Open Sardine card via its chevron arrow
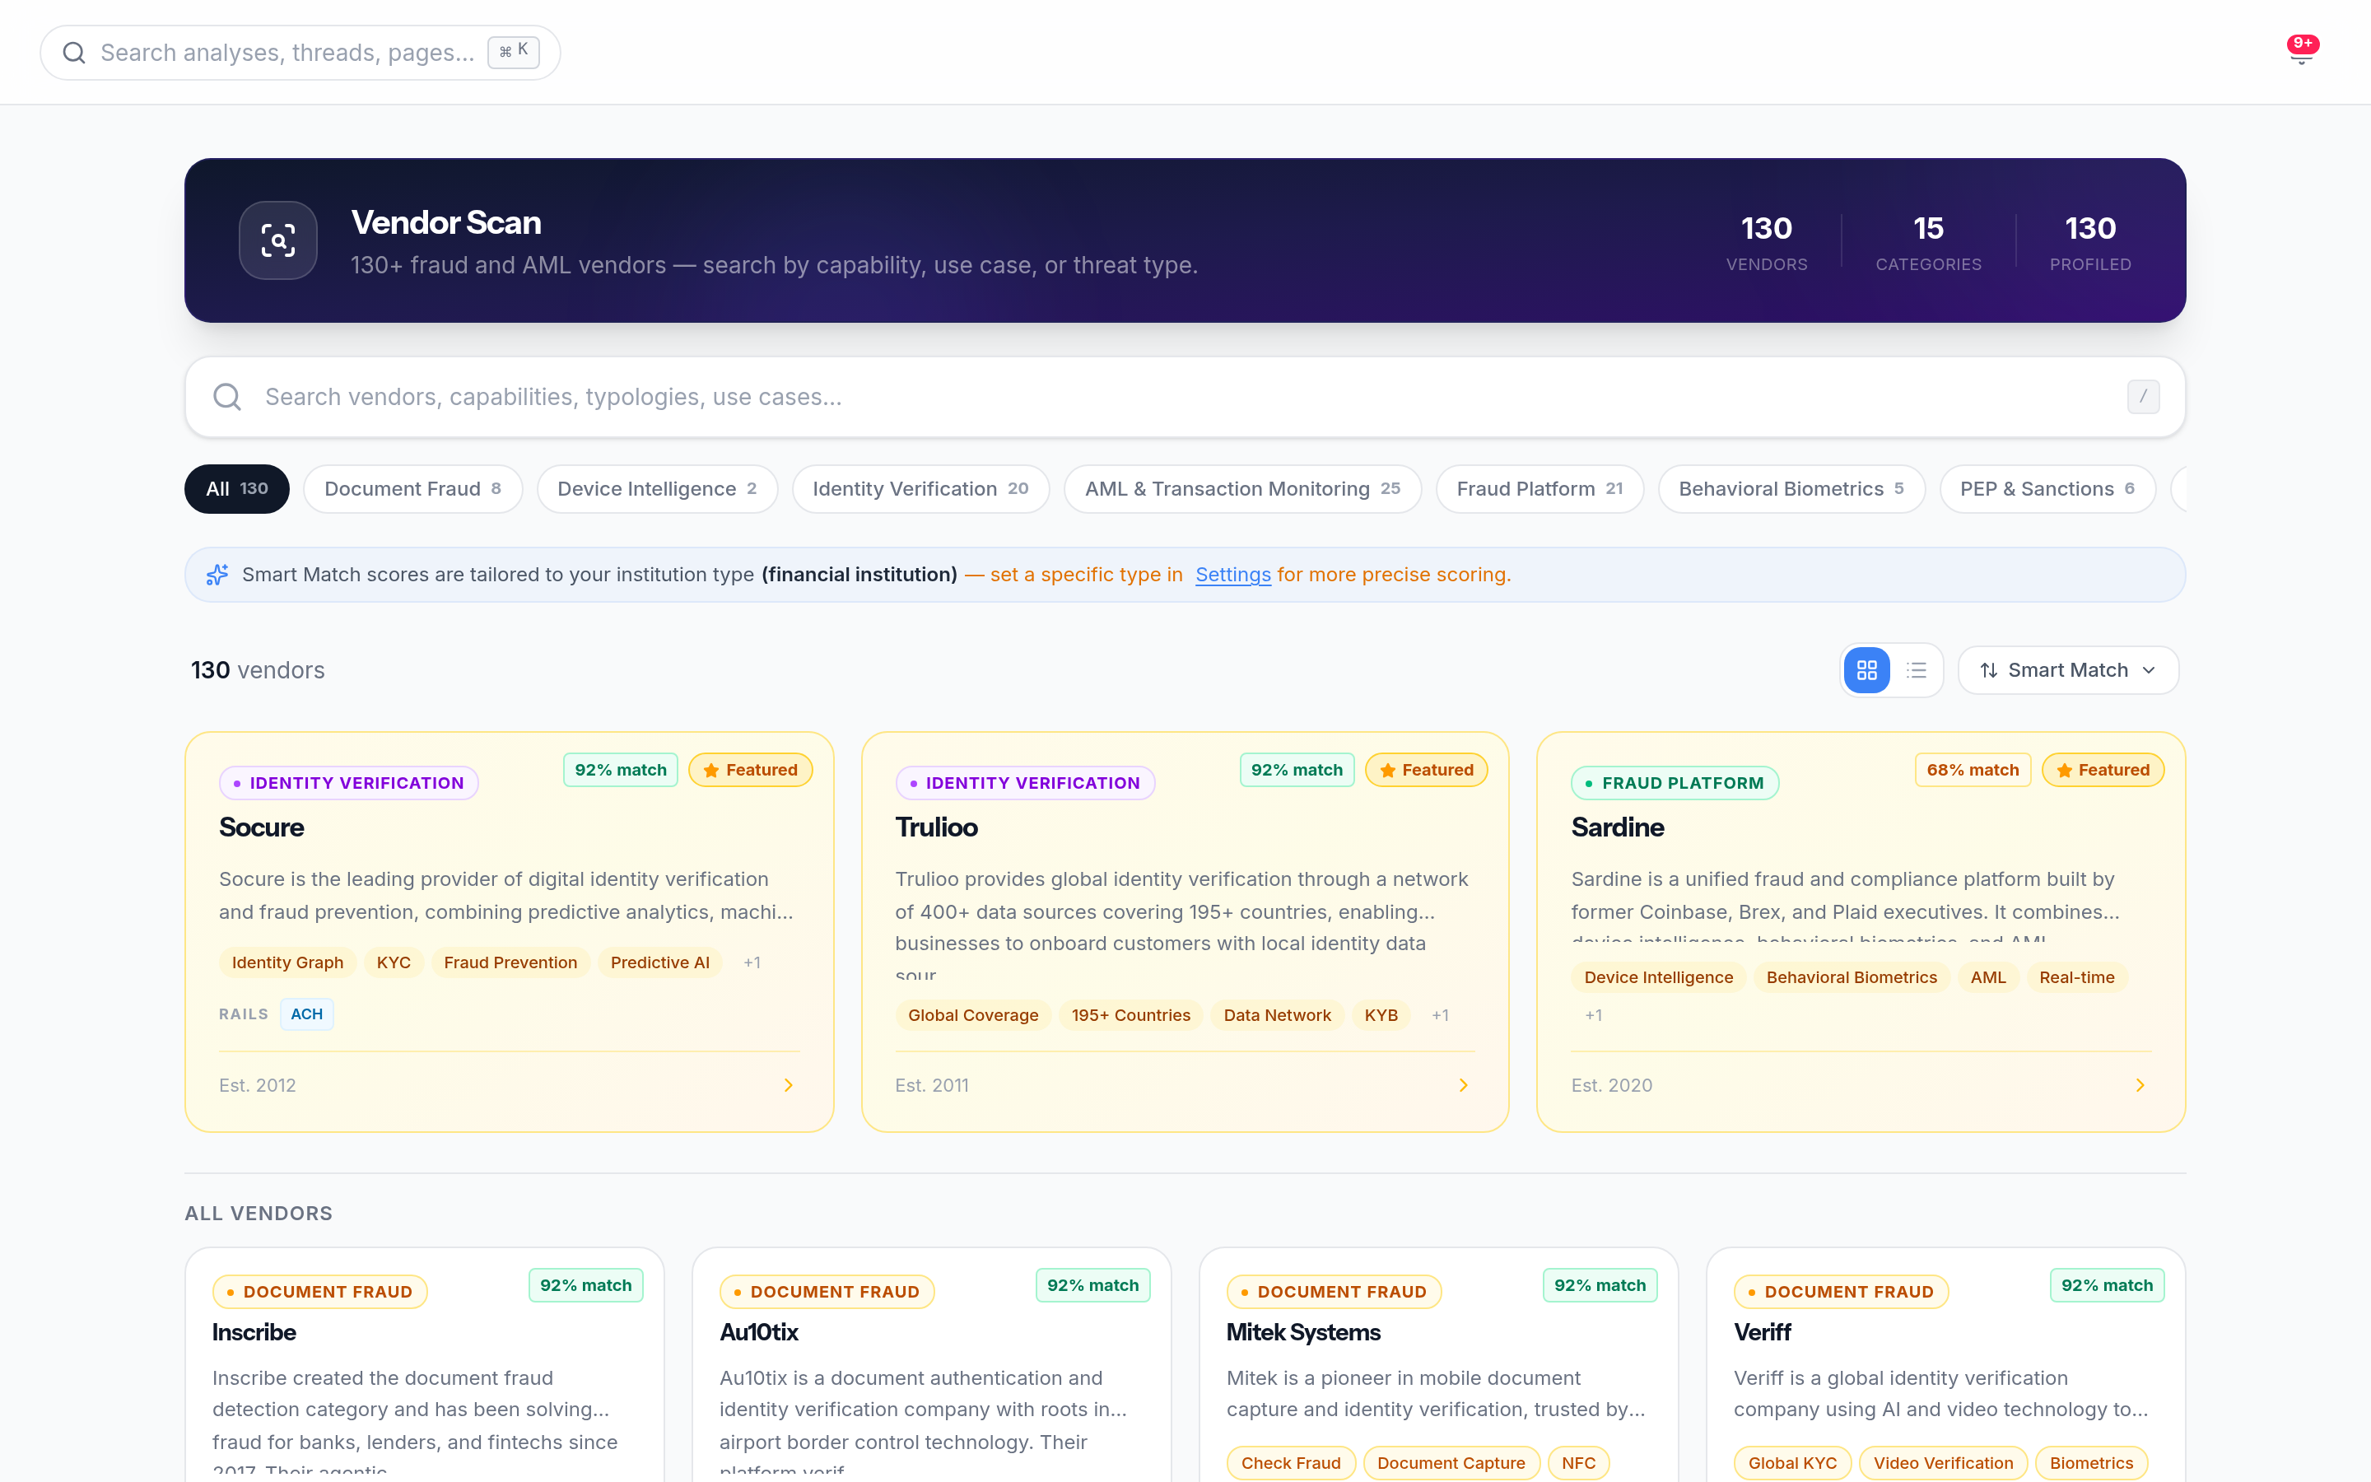This screenshot has height=1482, width=2371. coord(2140,1085)
